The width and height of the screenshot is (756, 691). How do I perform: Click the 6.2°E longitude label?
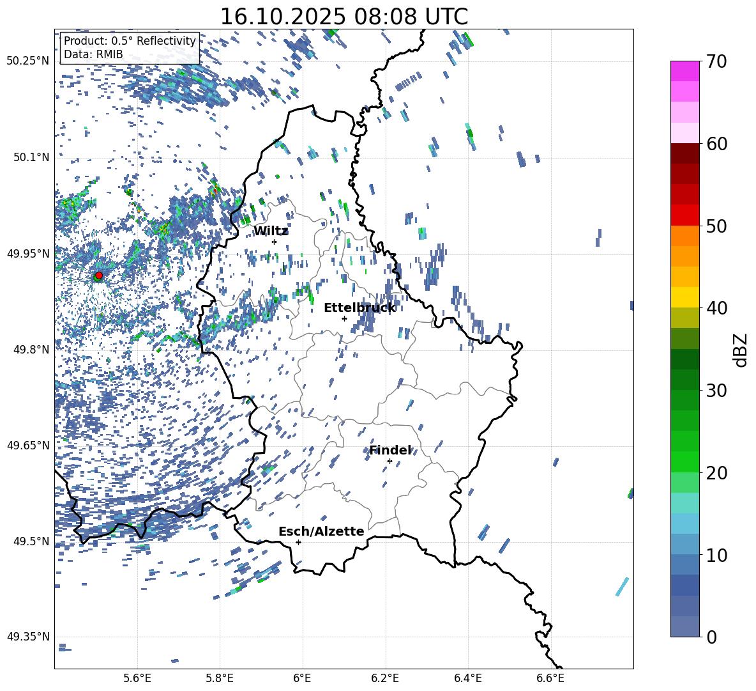[385, 678]
